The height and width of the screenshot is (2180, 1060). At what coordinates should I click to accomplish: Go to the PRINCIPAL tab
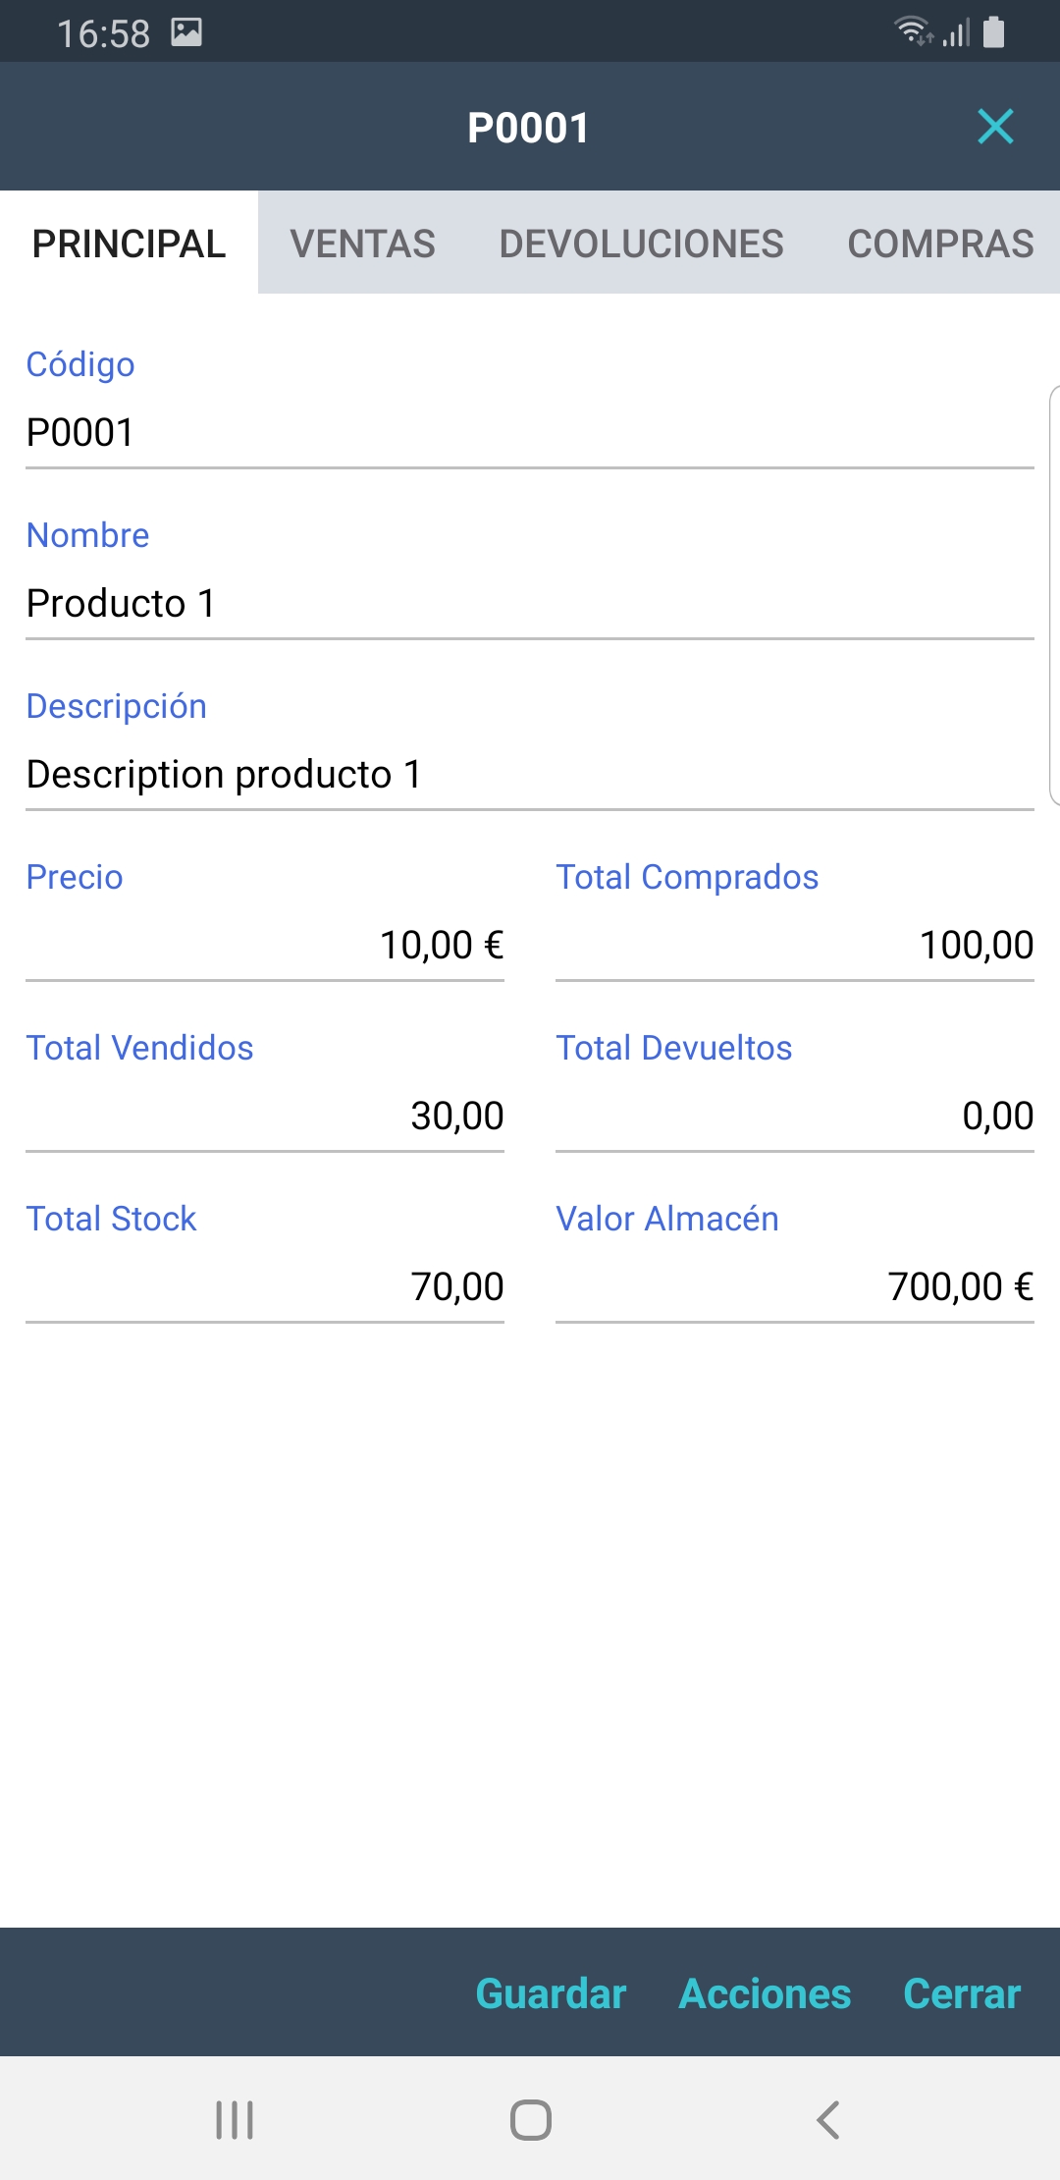pyautogui.click(x=129, y=244)
